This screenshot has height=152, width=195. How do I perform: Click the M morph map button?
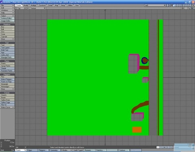[165, 147]
